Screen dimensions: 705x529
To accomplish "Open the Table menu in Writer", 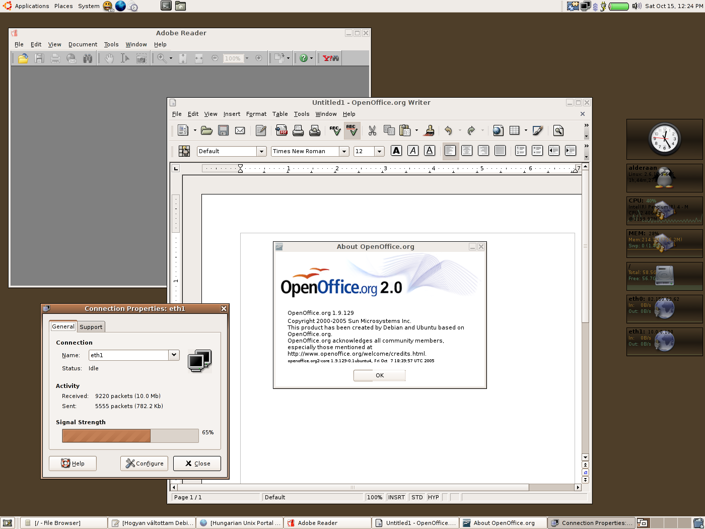I will [280, 114].
